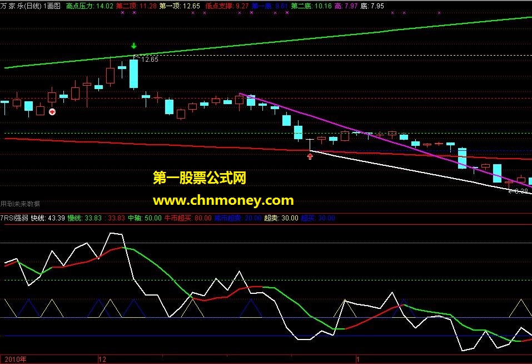Click the red circle plus marker below candles

52,112
